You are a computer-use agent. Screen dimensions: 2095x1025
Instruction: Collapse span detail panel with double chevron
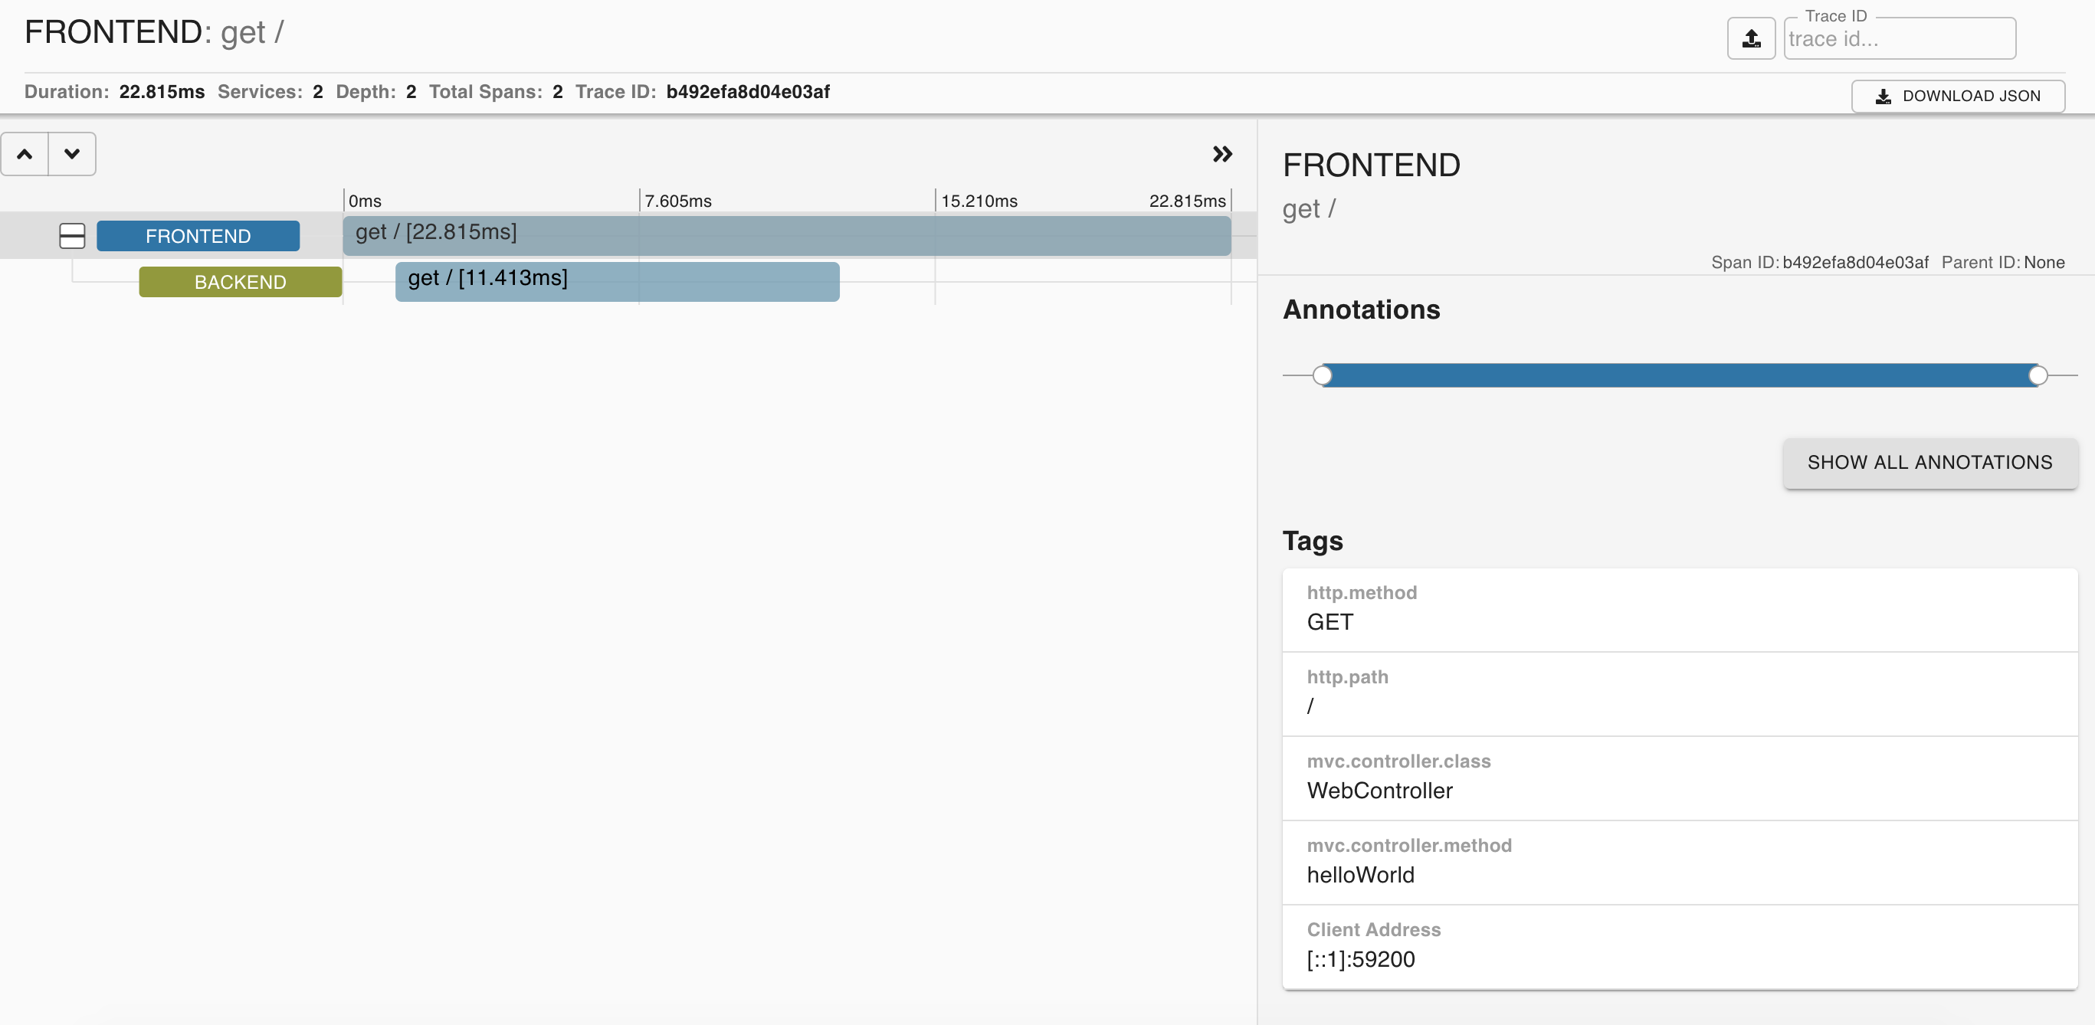click(1221, 154)
